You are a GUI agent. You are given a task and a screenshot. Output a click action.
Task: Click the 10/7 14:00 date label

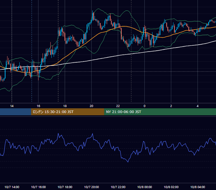tap(12, 187)
